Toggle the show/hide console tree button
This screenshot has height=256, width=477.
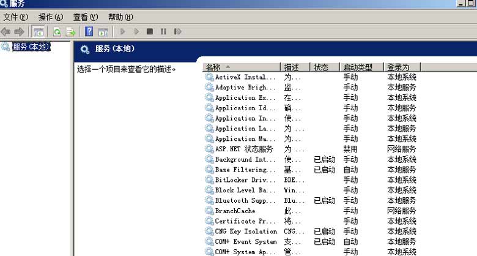39,32
